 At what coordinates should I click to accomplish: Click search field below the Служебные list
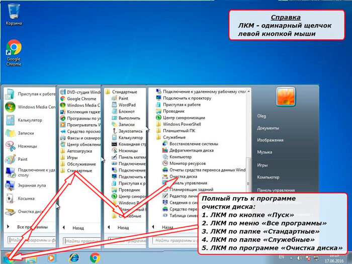coord(175,240)
